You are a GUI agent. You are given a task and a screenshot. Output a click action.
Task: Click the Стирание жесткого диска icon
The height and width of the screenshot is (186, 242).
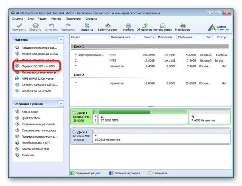[17, 130]
